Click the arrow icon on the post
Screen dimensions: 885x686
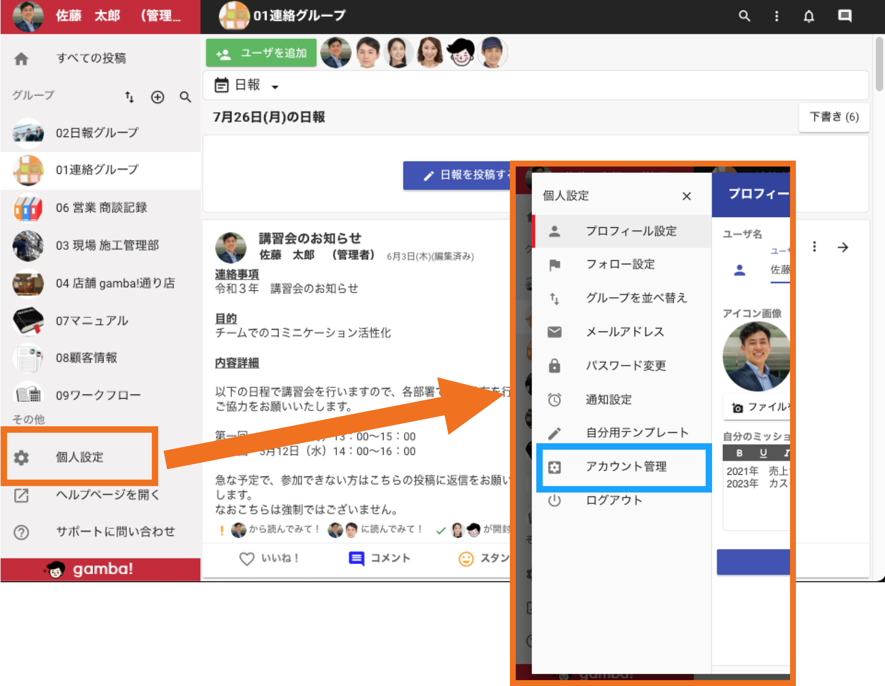pyautogui.click(x=843, y=247)
